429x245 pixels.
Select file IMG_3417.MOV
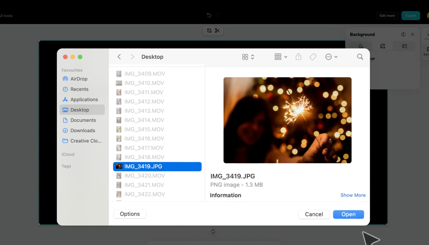pyautogui.click(x=157, y=148)
